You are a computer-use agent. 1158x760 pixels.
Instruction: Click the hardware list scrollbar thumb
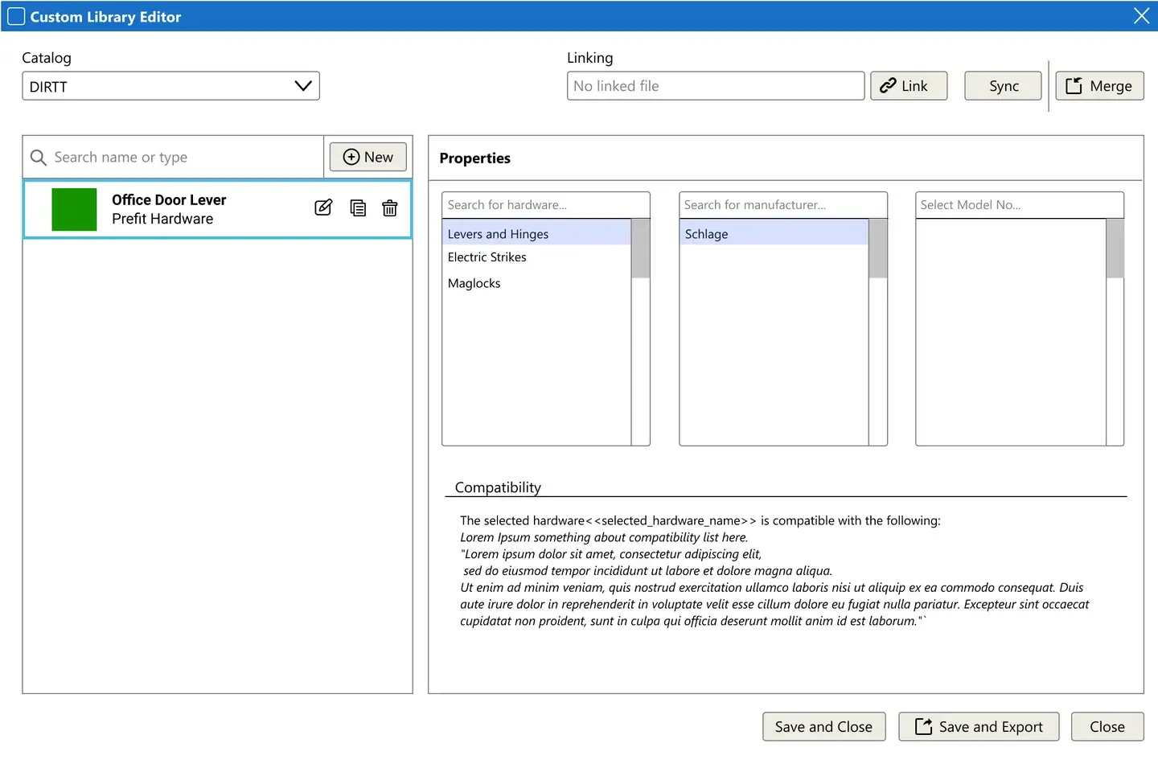click(x=640, y=249)
